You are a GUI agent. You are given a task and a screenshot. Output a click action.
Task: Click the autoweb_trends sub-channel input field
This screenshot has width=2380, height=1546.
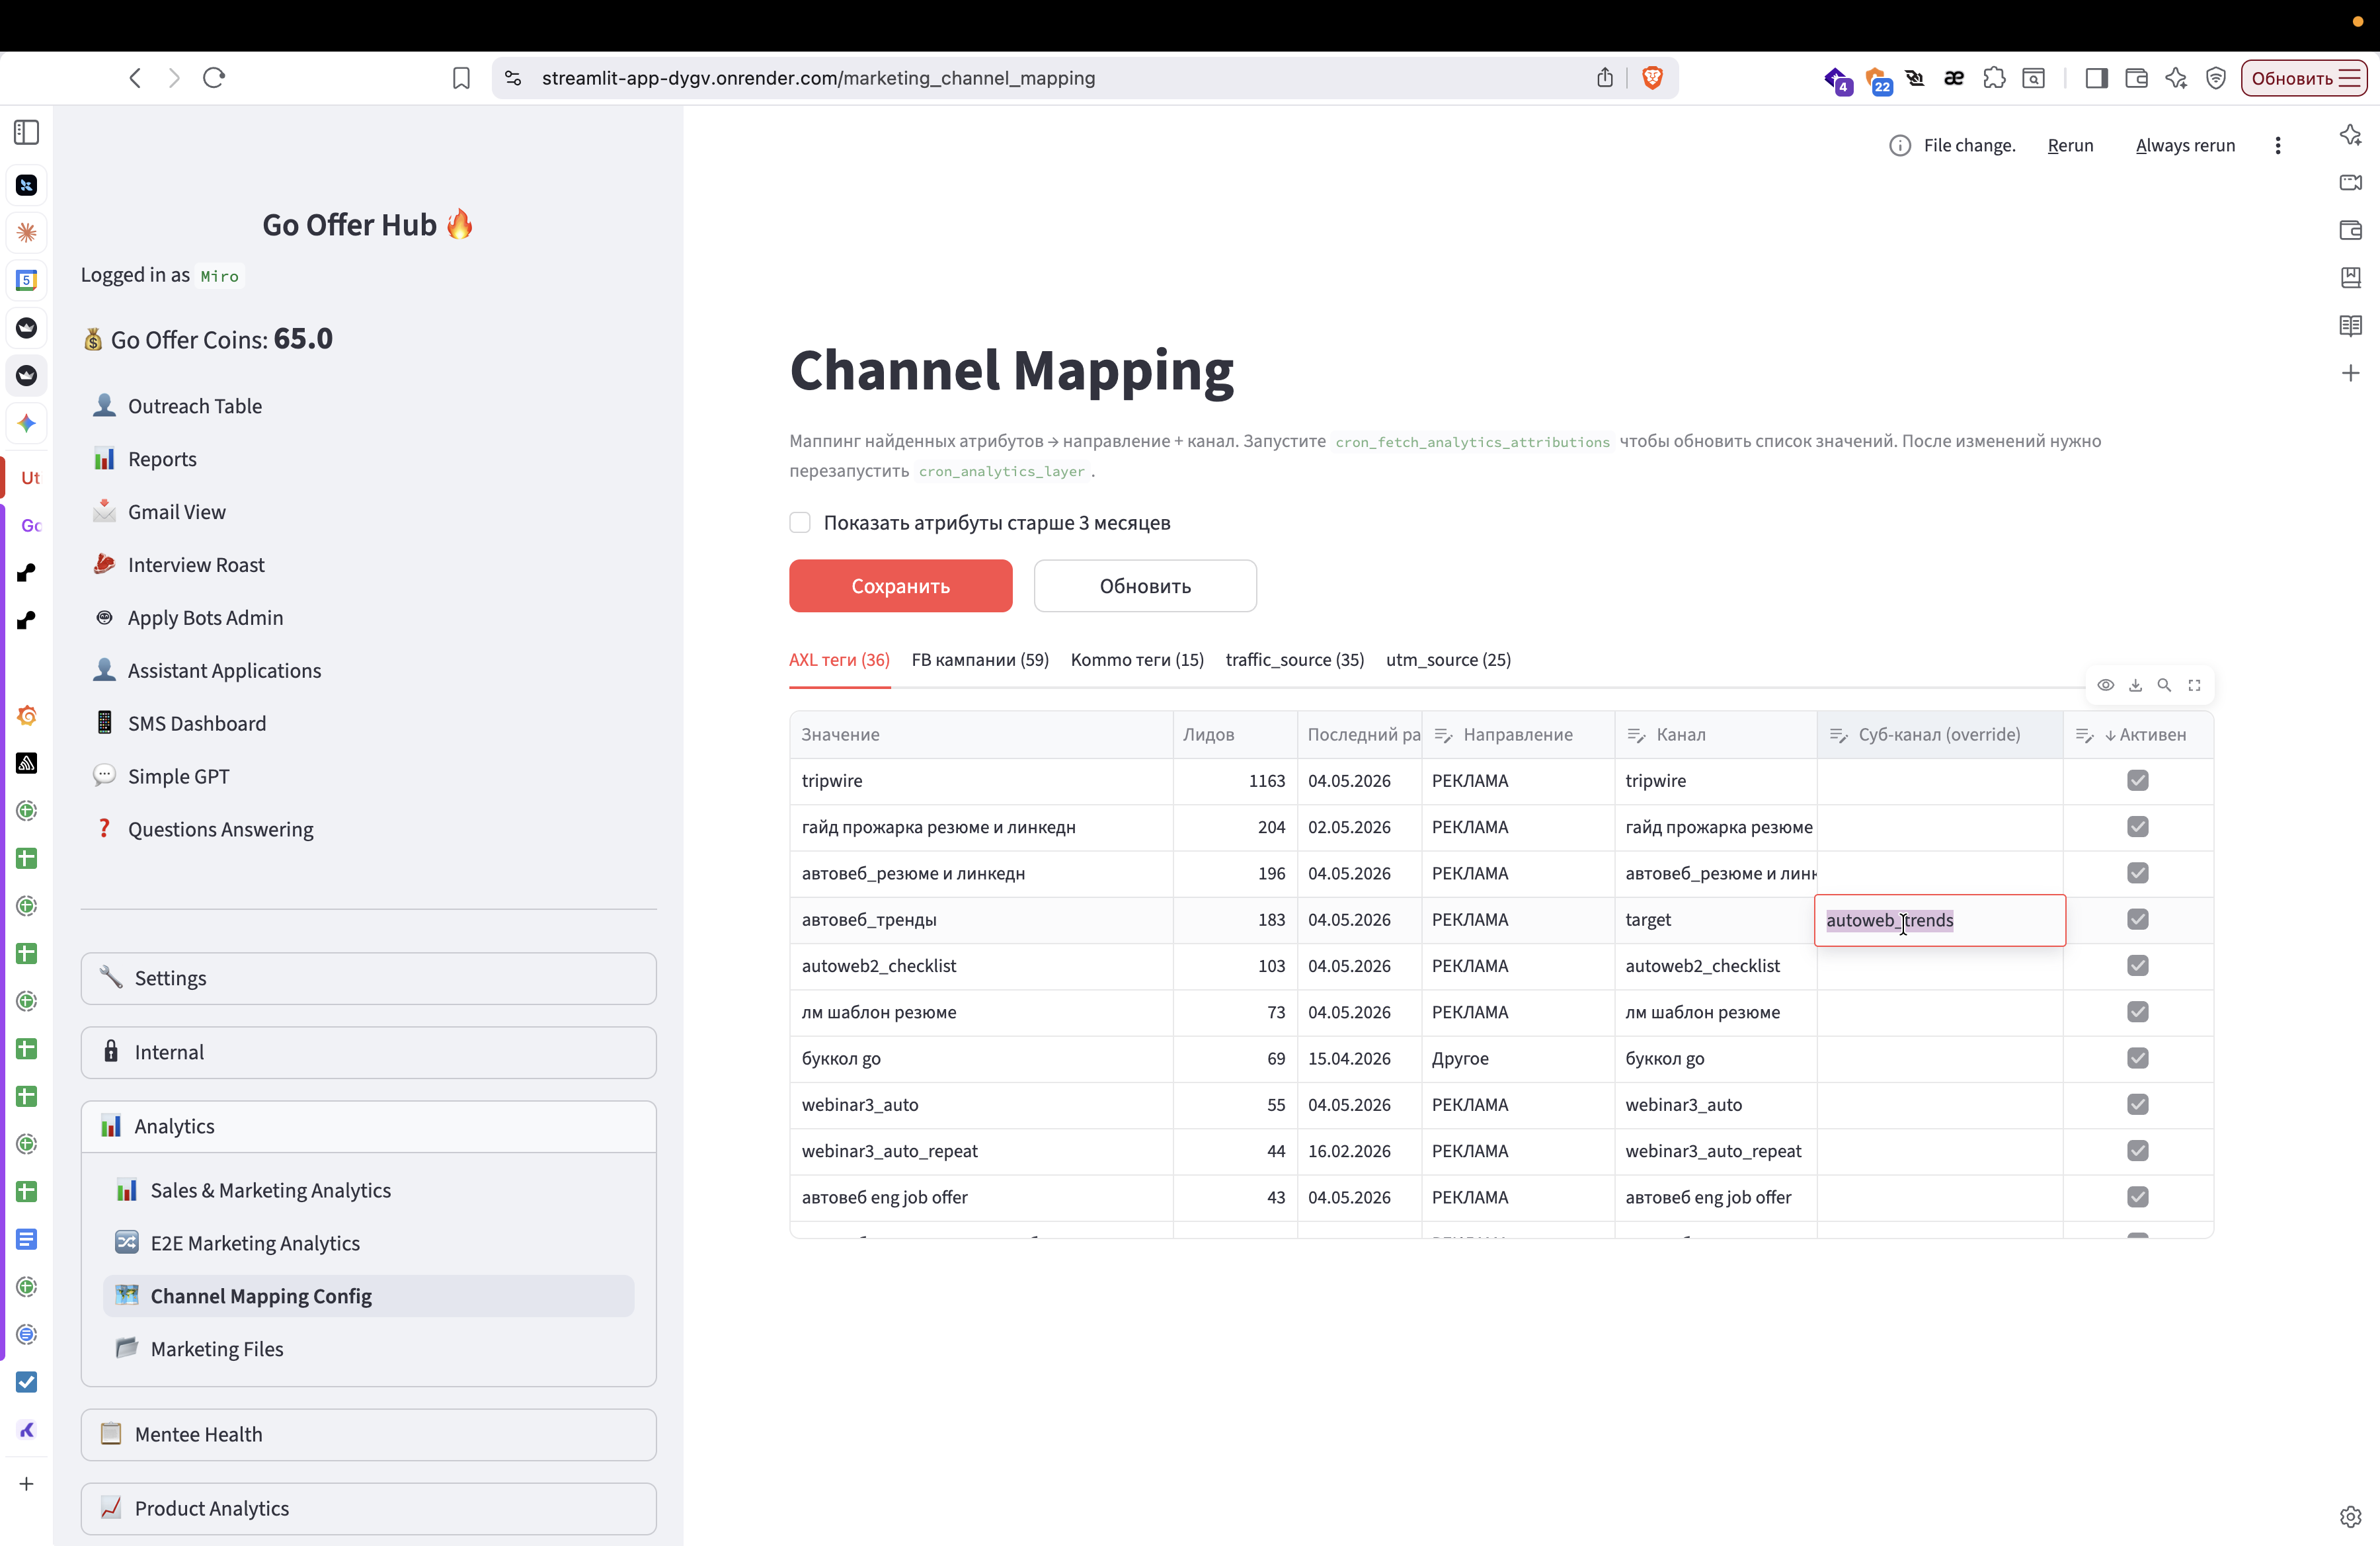[1939, 920]
